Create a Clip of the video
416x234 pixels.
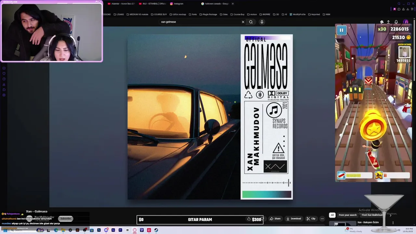click(x=311, y=219)
